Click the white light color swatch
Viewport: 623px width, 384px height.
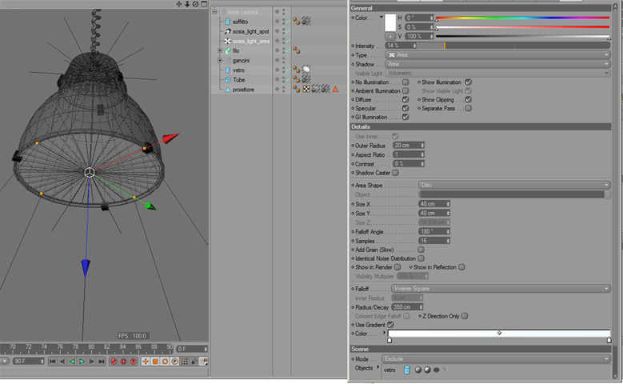coord(390,22)
